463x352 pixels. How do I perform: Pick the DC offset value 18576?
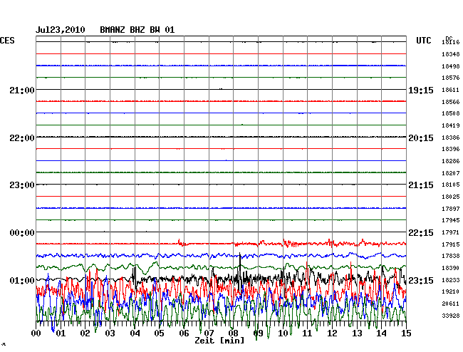click(451, 78)
